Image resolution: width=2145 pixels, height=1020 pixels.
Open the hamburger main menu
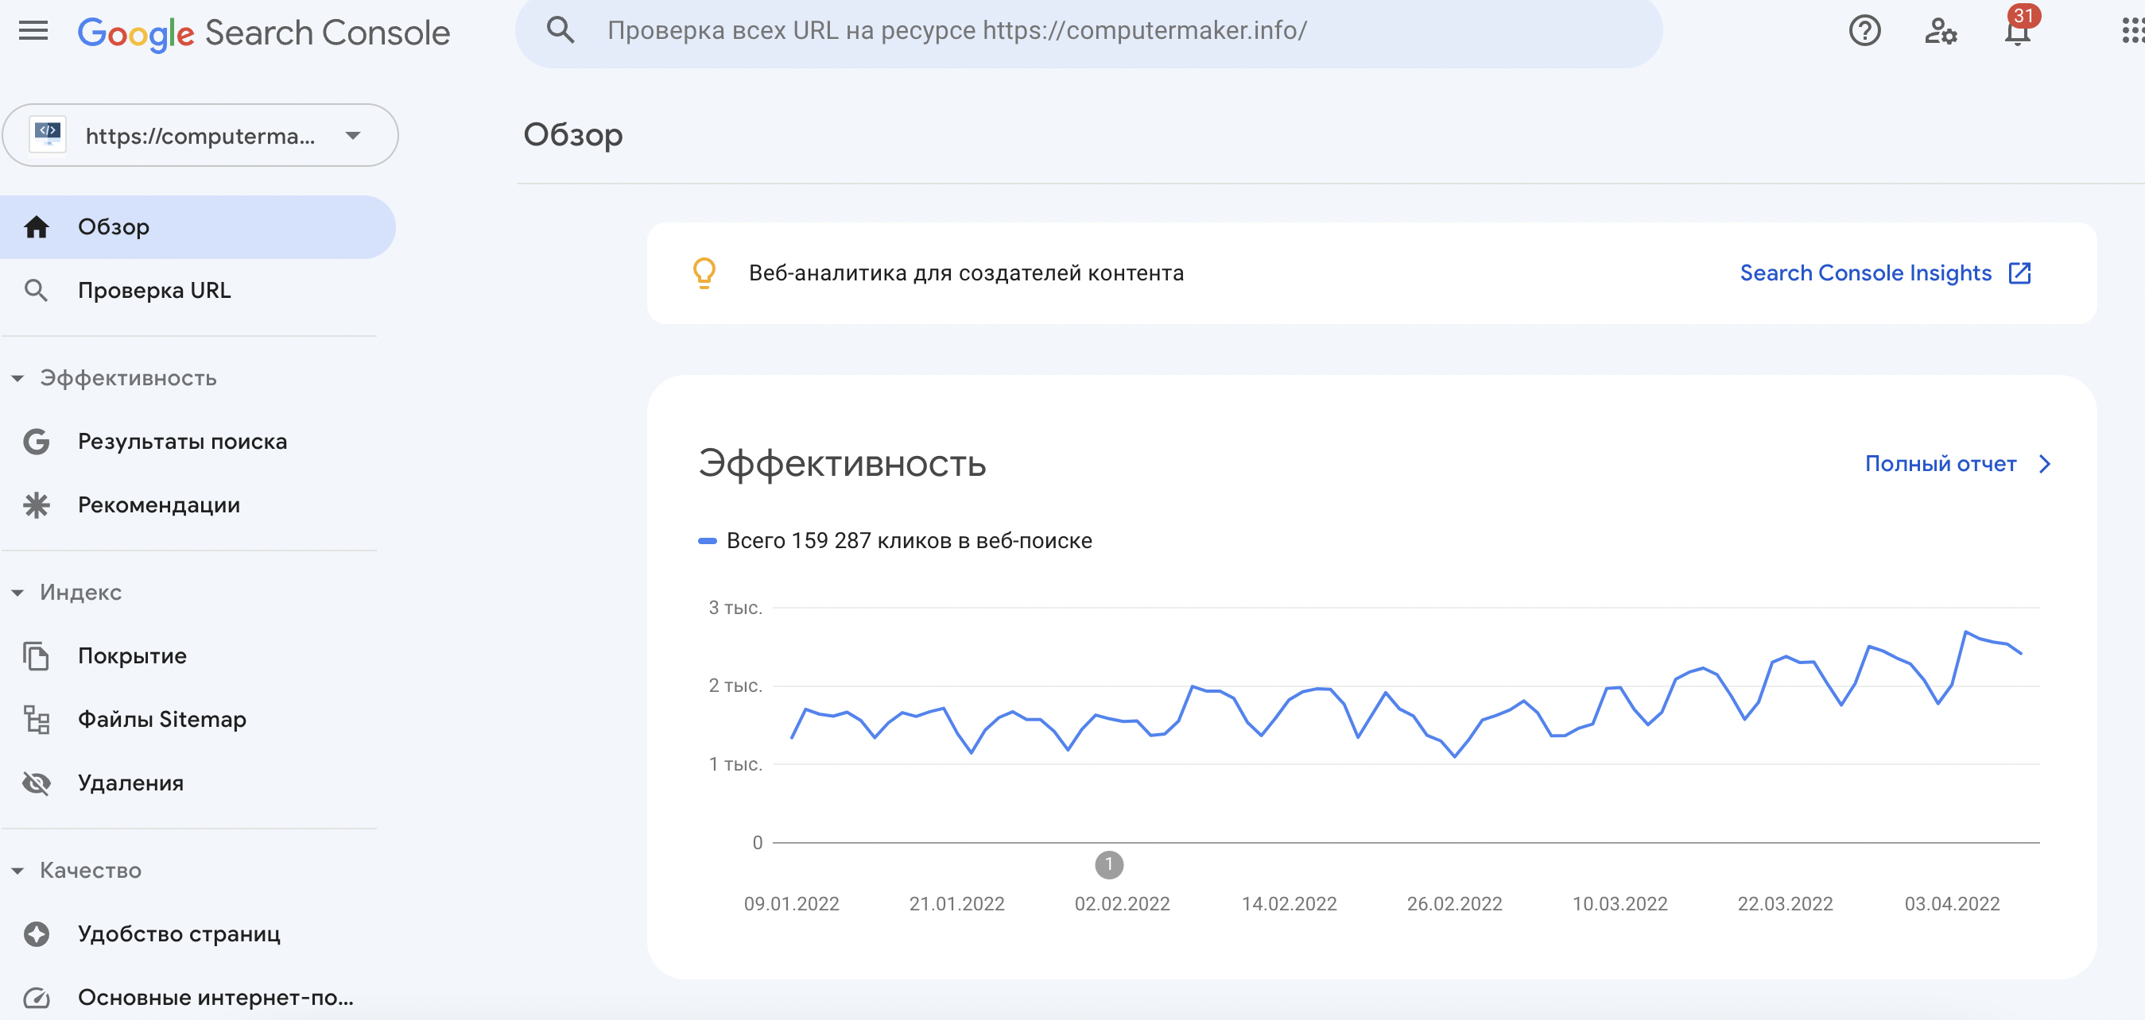click(33, 32)
